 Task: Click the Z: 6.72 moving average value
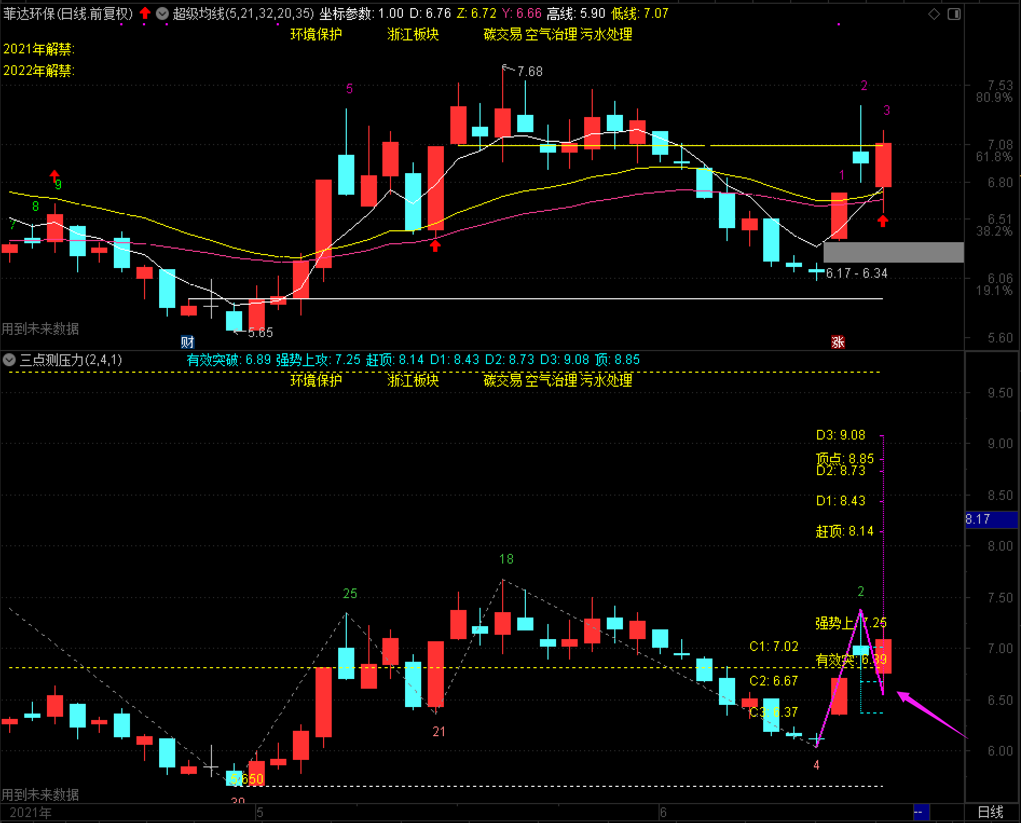click(476, 13)
